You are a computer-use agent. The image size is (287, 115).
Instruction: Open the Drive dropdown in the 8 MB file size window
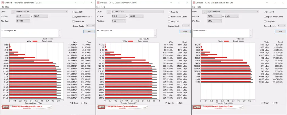pyautogui.click(x=233, y=11)
